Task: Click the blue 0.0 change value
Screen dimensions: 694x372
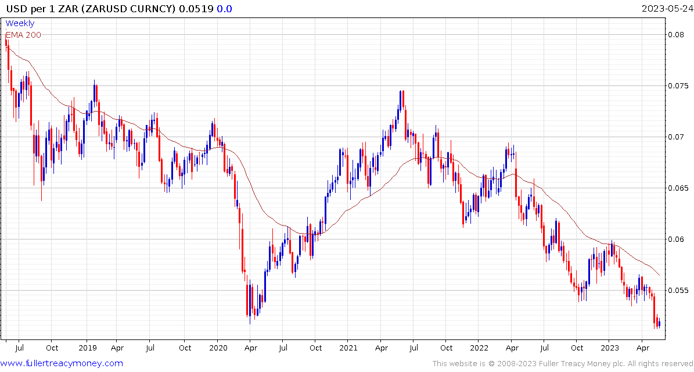Action: [x=224, y=9]
